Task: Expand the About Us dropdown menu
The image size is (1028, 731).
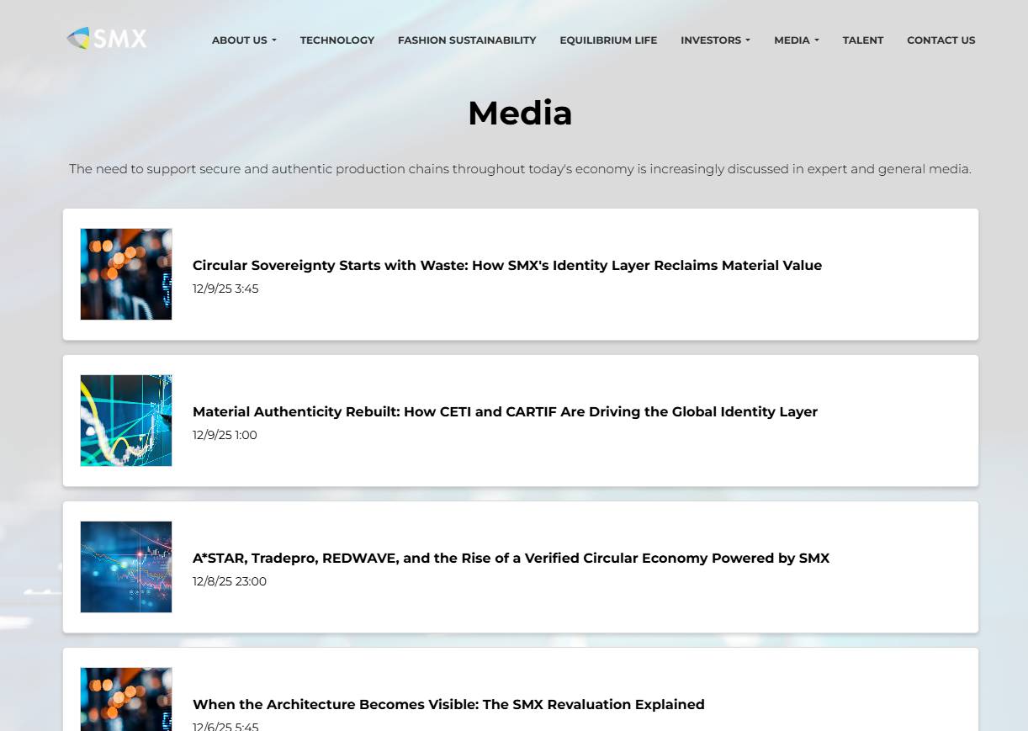Action: [244, 40]
